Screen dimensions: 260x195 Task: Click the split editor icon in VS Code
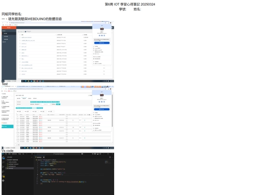point(110,157)
